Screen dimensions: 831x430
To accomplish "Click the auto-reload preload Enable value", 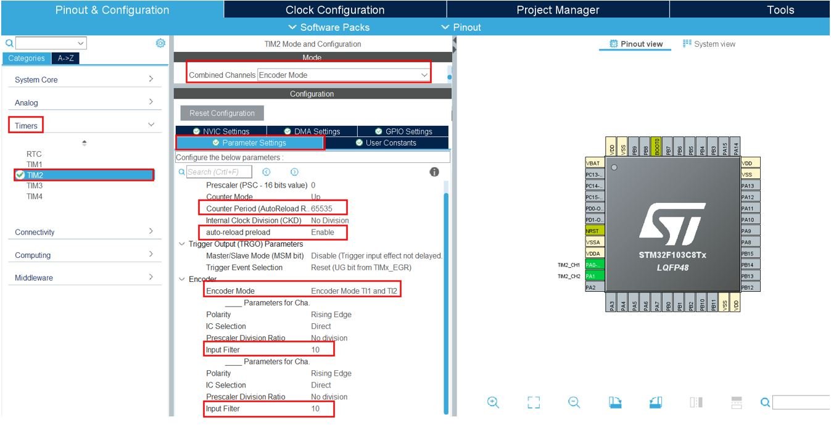I will pyautogui.click(x=323, y=233).
